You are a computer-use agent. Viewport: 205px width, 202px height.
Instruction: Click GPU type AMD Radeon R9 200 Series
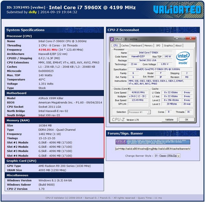click(x=65, y=166)
